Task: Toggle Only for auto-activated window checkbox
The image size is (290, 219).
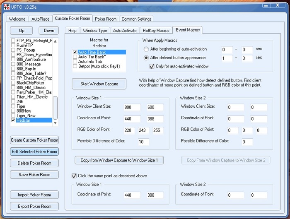Action: pyautogui.click(x=152, y=66)
